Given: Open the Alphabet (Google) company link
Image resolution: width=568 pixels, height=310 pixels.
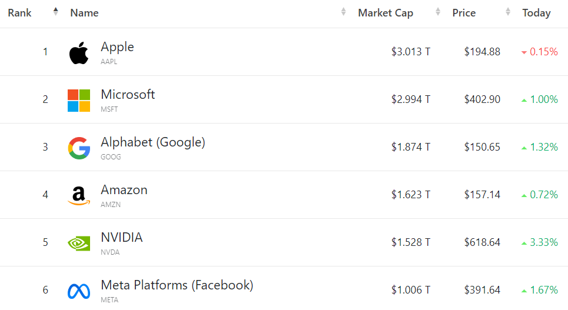Looking at the screenshot, I should point(153,142).
